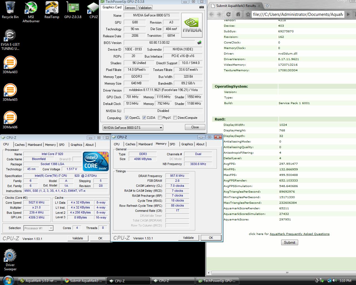Open a new browser tab

[x=267, y=6]
